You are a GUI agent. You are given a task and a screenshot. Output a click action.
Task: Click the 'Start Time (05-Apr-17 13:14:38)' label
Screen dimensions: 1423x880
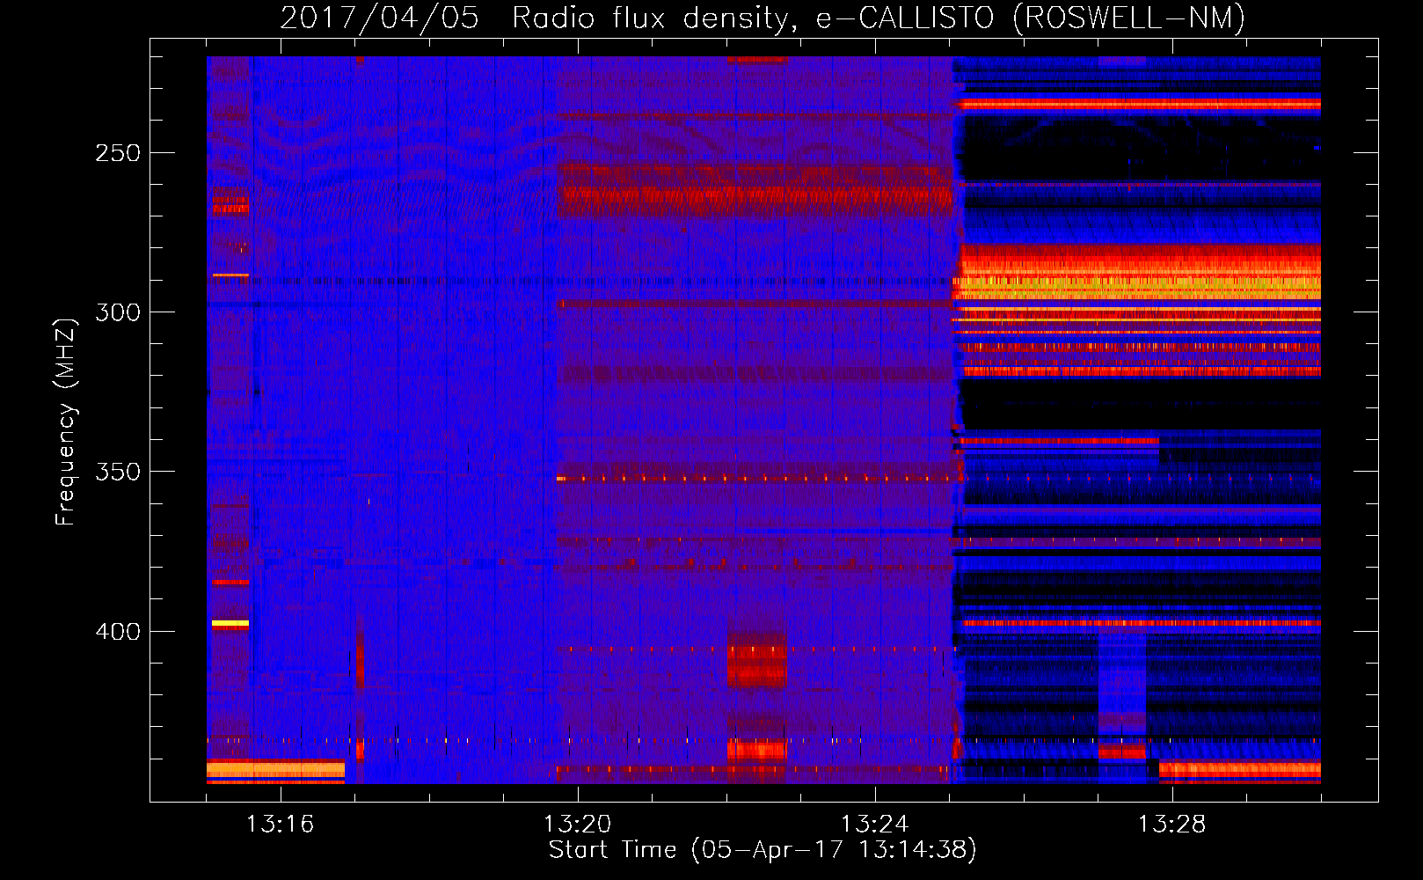[763, 850]
